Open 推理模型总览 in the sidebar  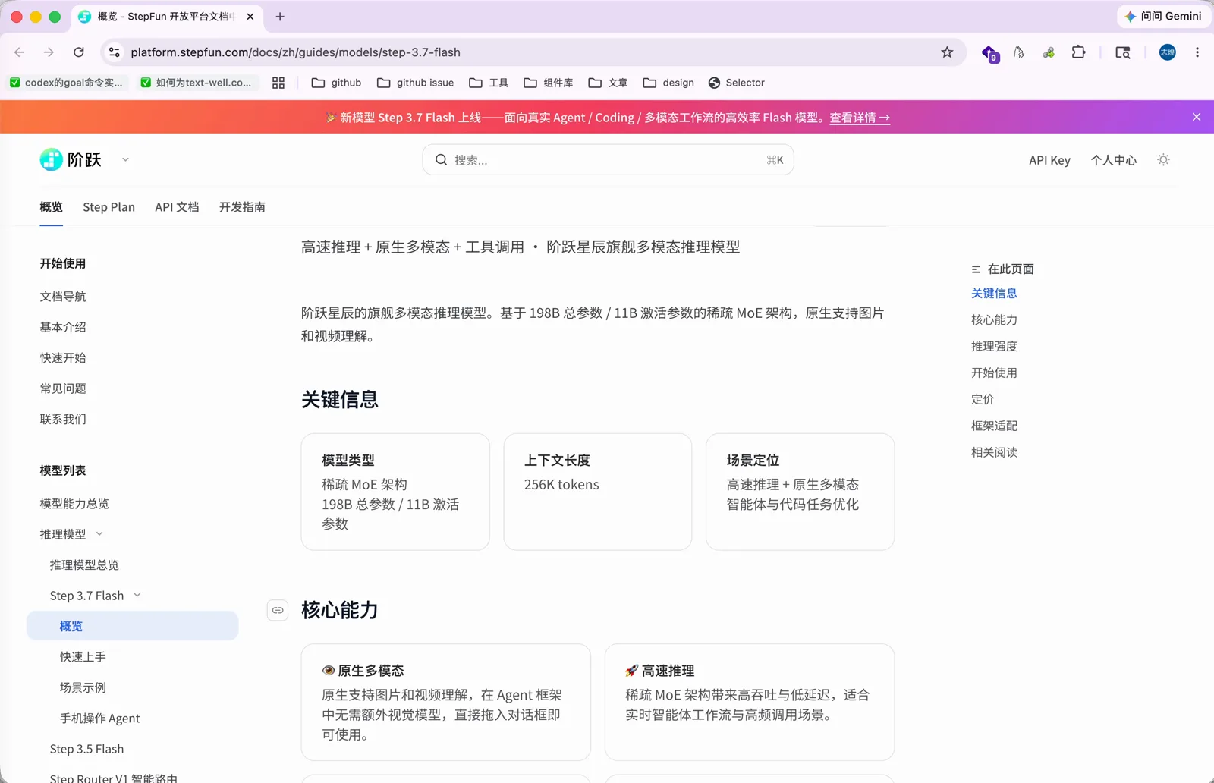[84, 565]
